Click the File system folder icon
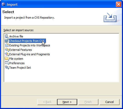The height and width of the screenshot is (109, 123). [x=7, y=59]
